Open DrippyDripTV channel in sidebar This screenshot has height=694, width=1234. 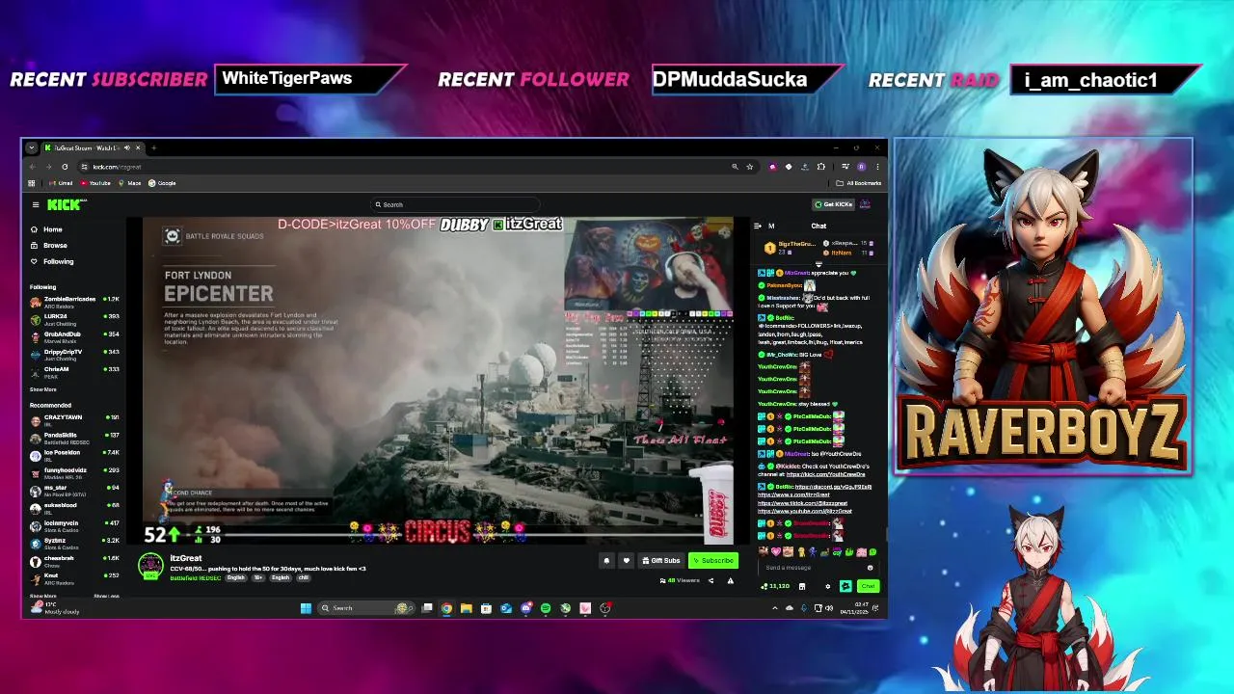75,354
